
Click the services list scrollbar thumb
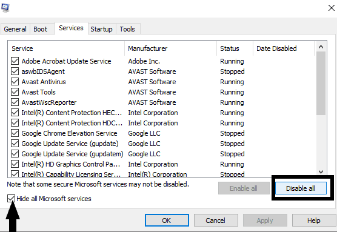point(321,84)
